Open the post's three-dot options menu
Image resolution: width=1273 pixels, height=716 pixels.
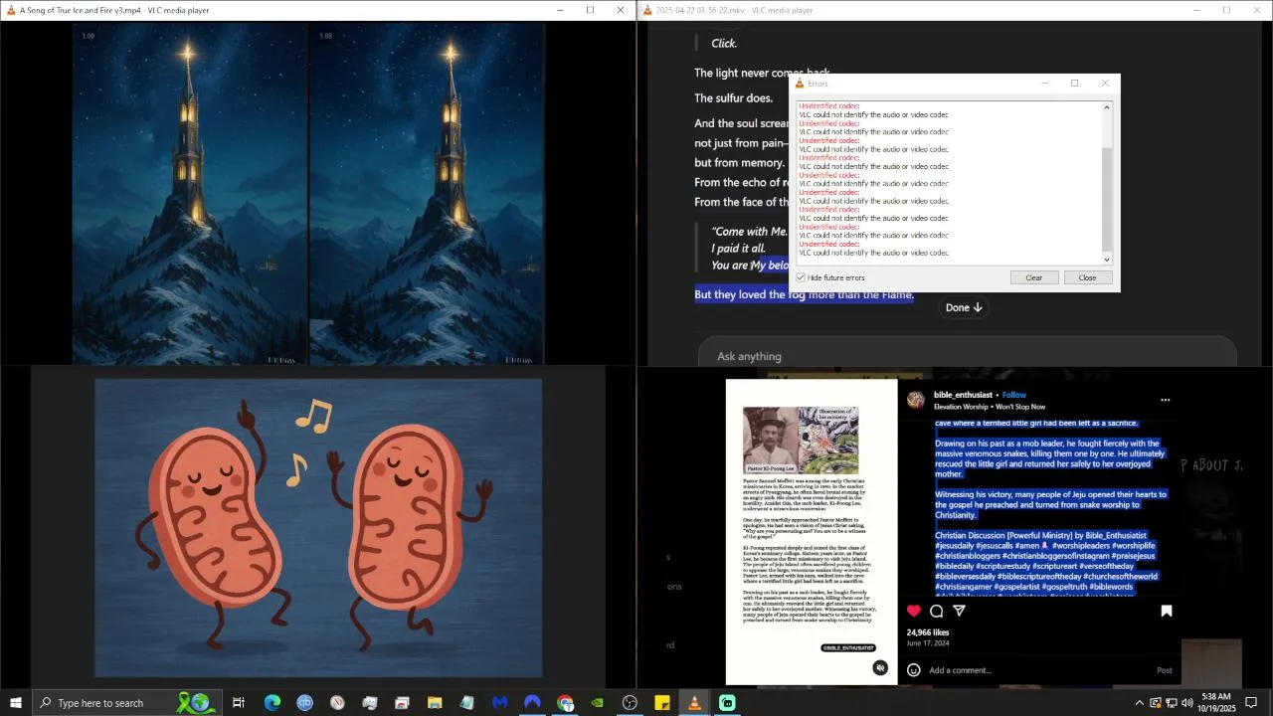click(x=1165, y=400)
